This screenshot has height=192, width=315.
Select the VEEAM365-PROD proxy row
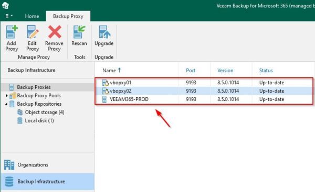pyautogui.click(x=204, y=99)
